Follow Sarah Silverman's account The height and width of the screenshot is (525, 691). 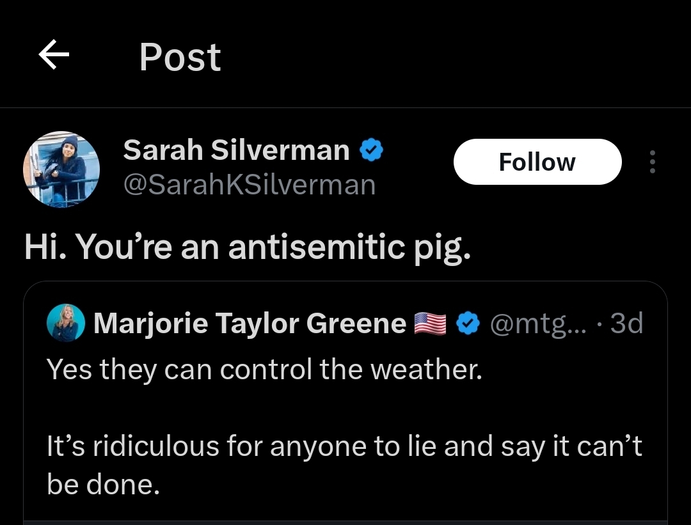[537, 162]
